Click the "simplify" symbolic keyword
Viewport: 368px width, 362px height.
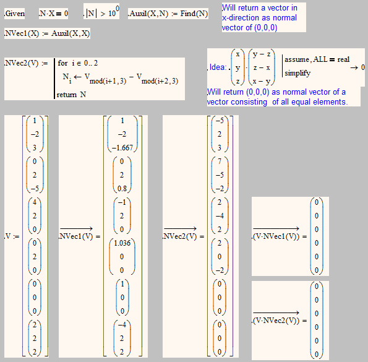297,73
